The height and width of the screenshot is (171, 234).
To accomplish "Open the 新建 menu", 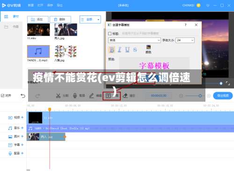I will coord(30,6).
